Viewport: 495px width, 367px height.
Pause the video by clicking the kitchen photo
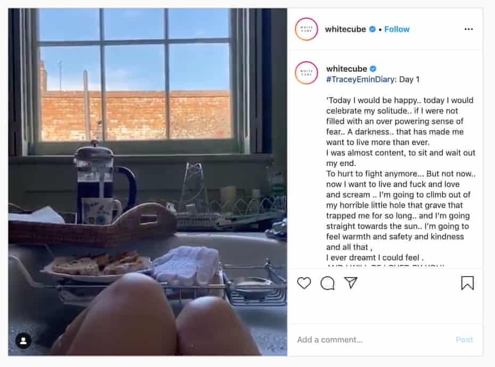click(146, 183)
